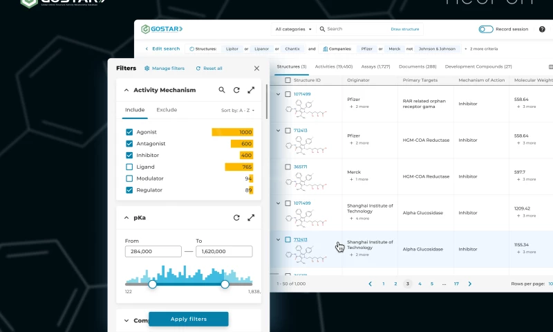Switch to the Documents tab
This screenshot has height=332, width=553.
pos(418,66)
